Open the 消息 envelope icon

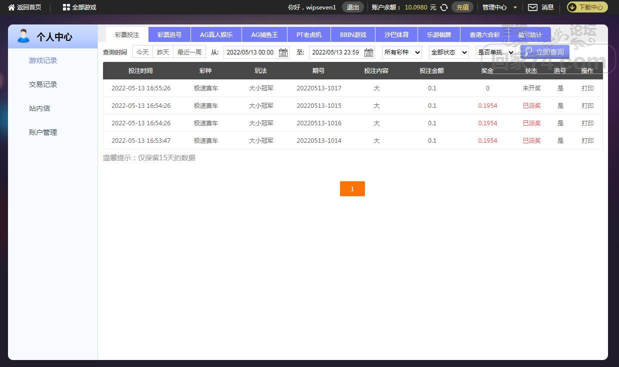533,7
